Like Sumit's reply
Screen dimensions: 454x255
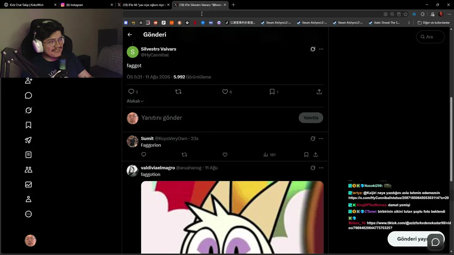point(225,155)
